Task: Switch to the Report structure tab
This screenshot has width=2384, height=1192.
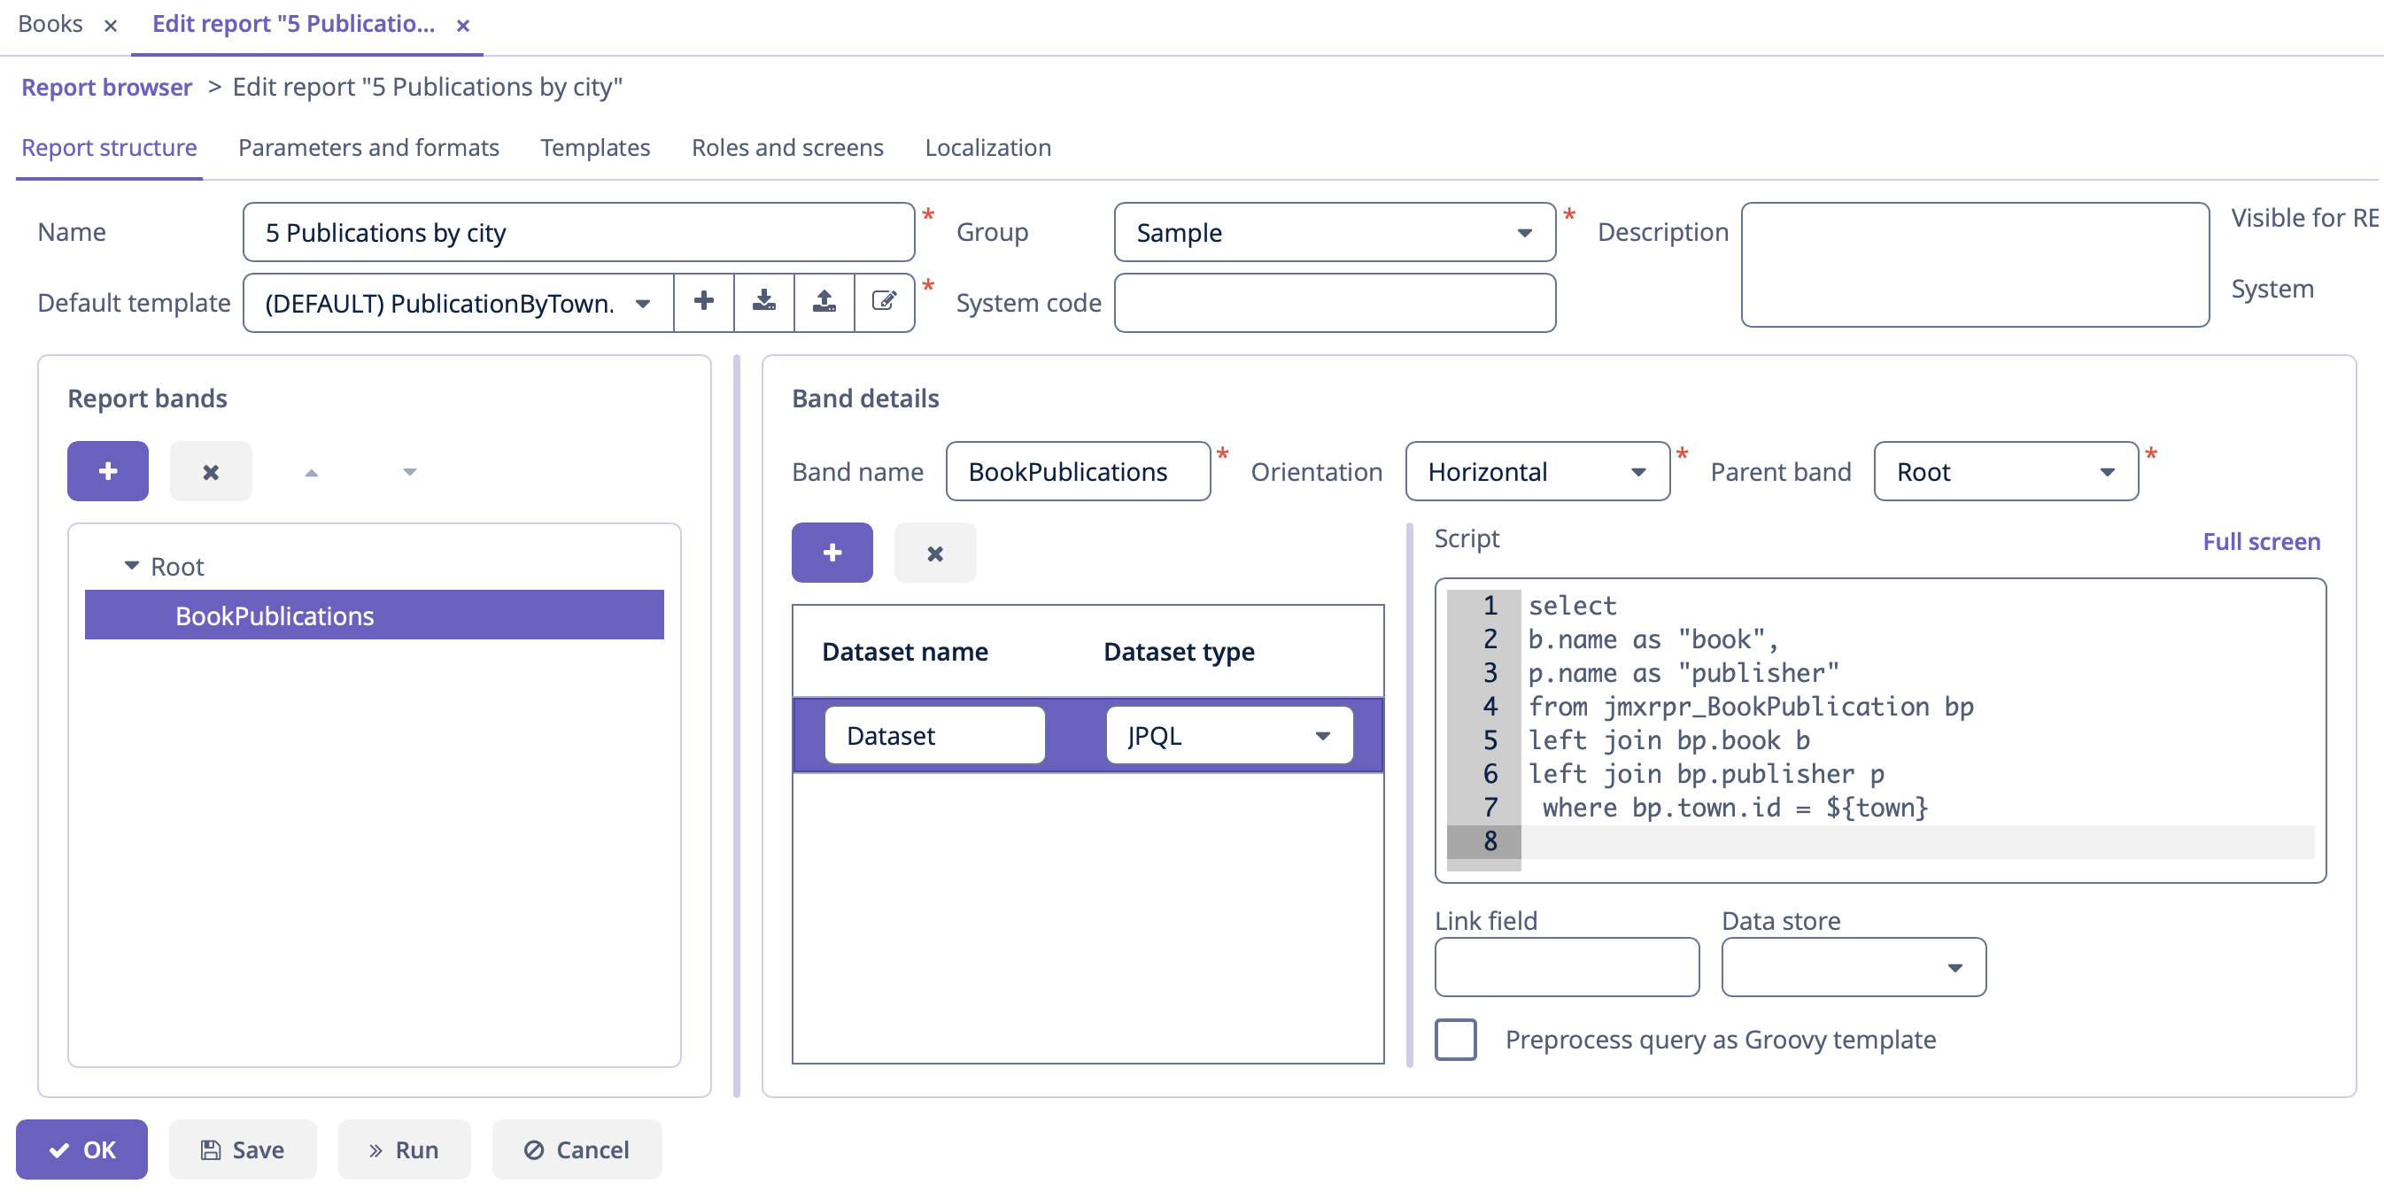Action: coord(109,147)
